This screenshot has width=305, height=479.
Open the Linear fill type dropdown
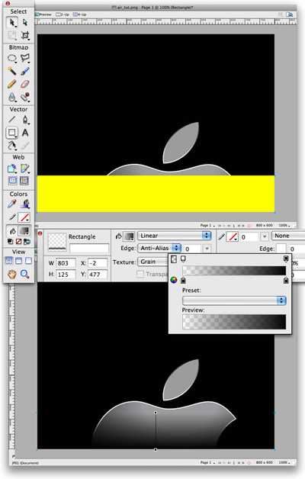click(175, 236)
